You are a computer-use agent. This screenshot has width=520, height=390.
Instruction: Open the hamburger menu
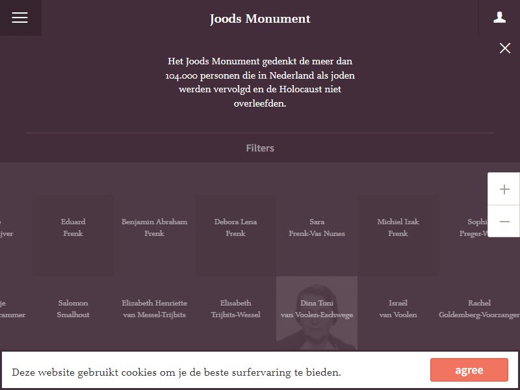tap(20, 18)
